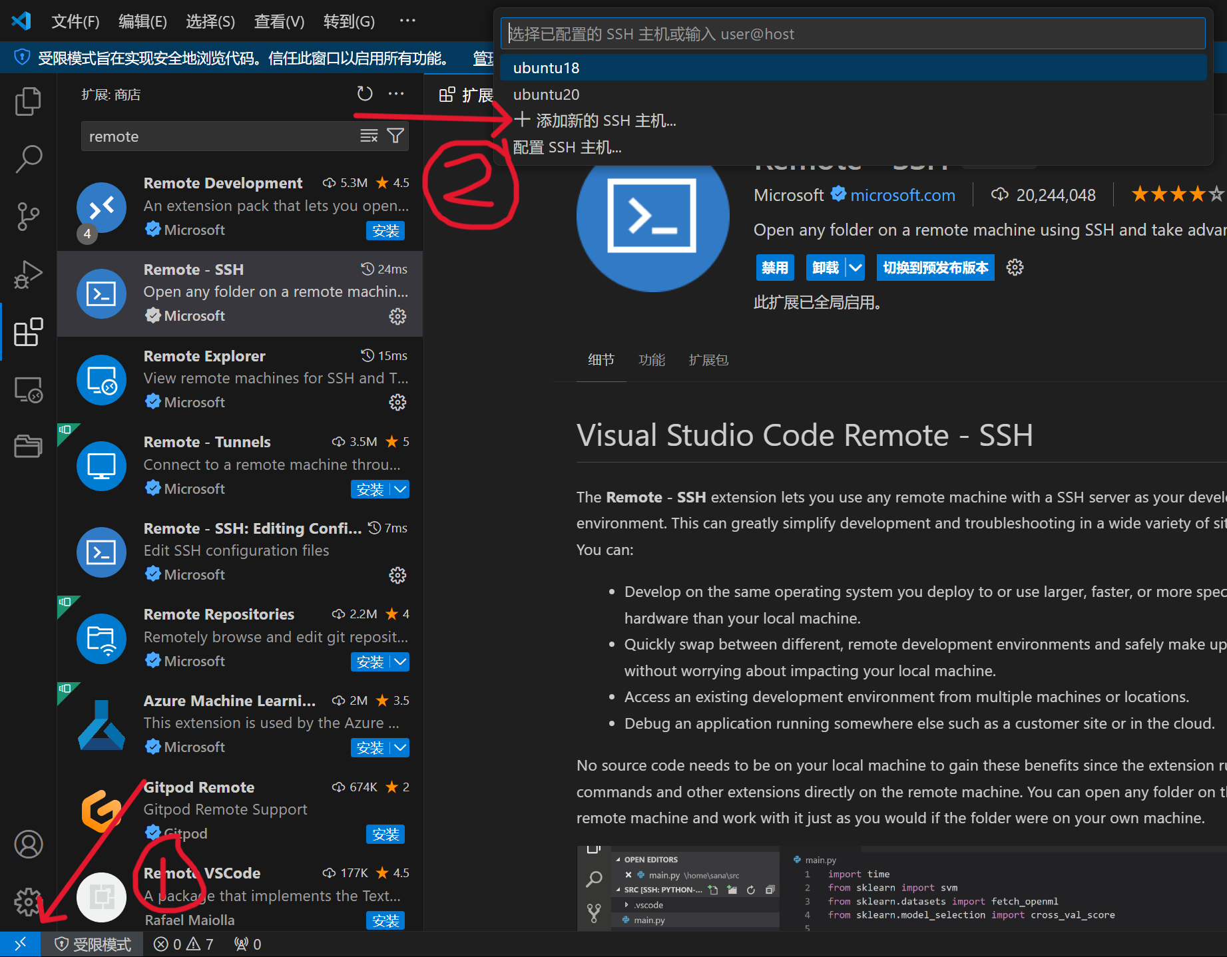Focus the SSH host quick pick input
1227x957 pixels.
[x=853, y=33]
